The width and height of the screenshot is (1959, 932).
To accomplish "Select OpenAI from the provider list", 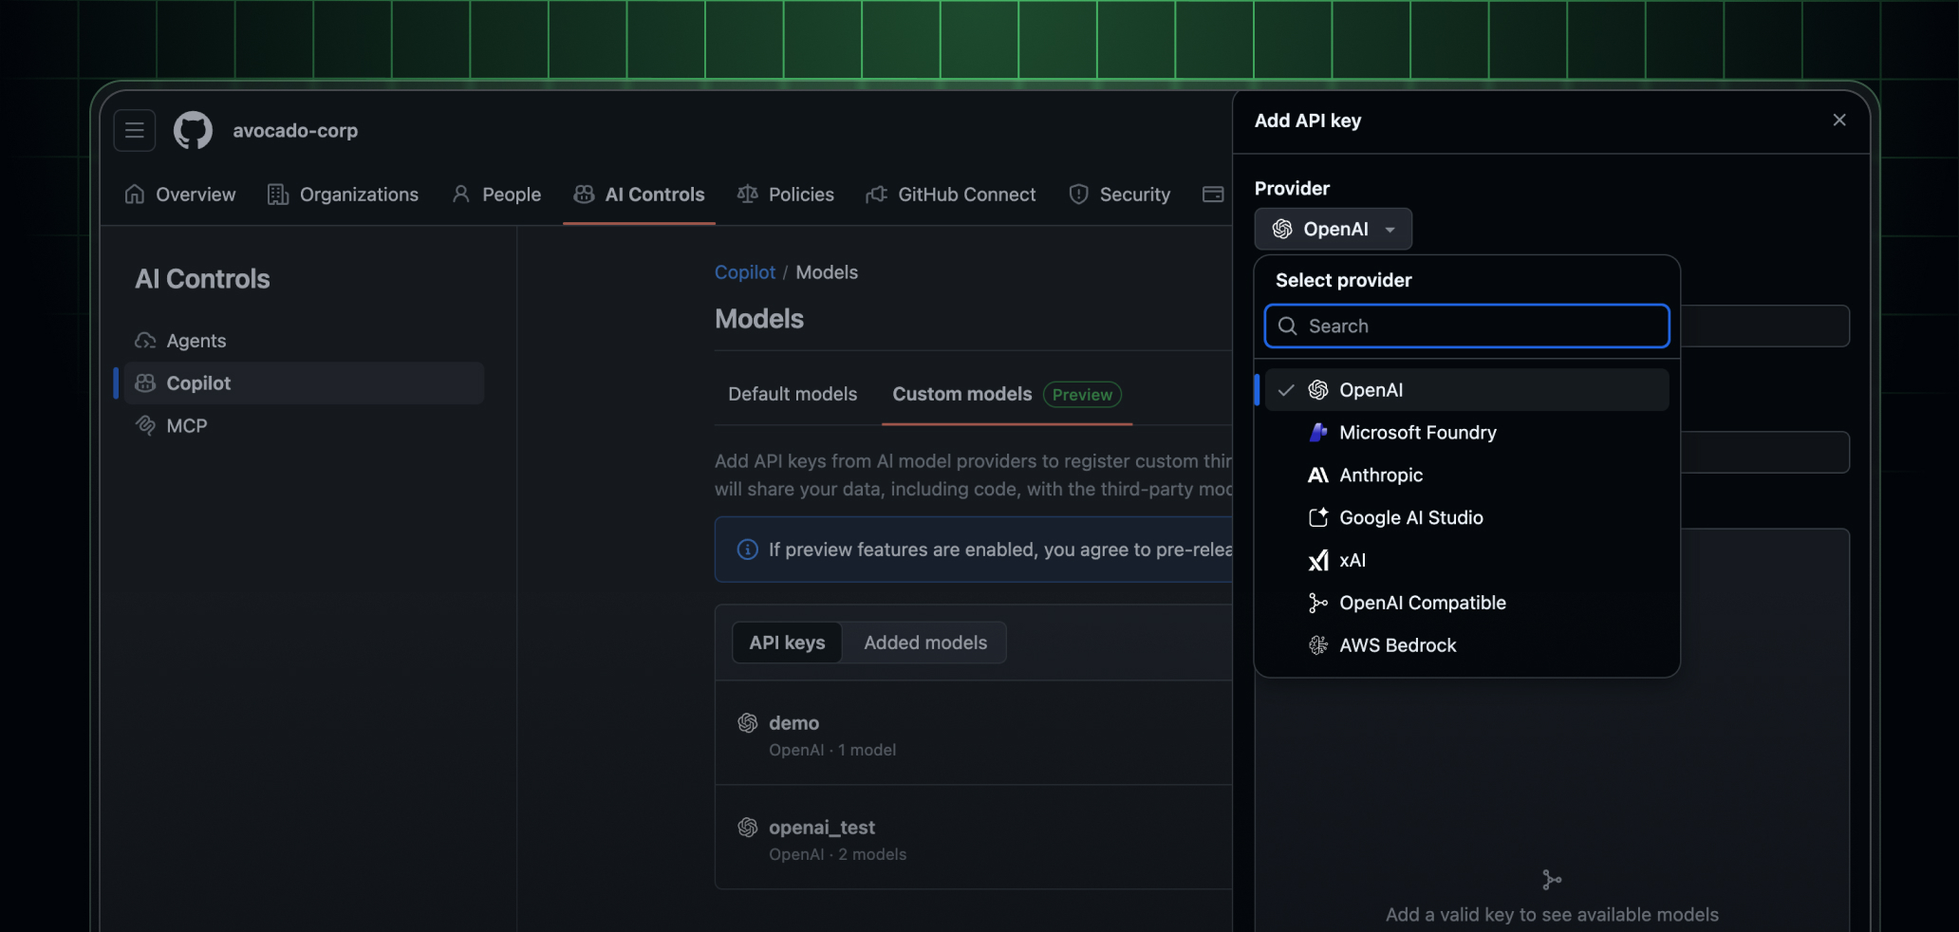I will point(1370,390).
